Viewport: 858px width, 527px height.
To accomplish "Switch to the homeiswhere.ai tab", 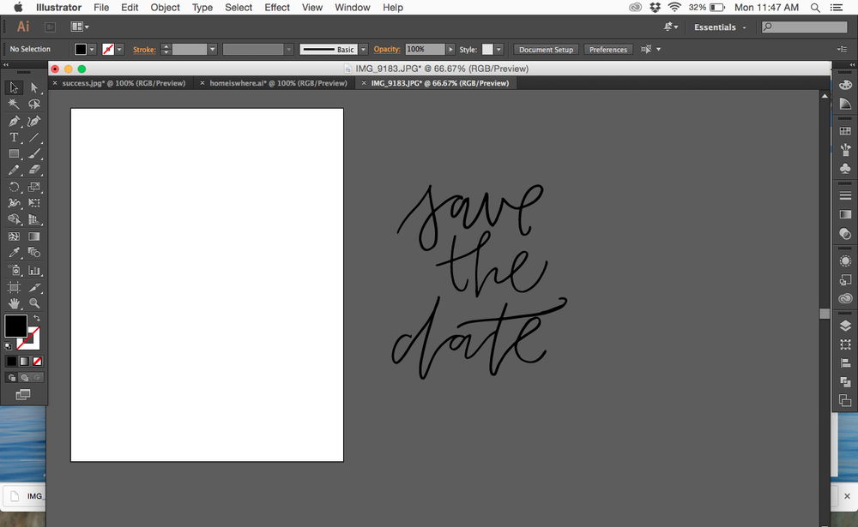I will pyautogui.click(x=274, y=83).
